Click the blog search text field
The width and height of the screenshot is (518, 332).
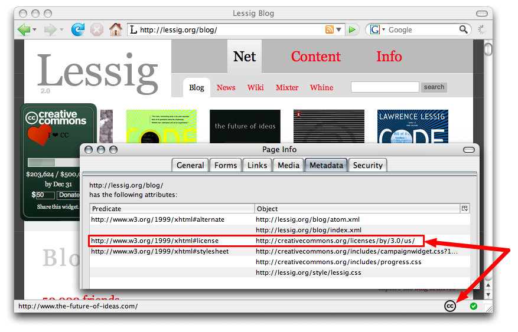coord(385,87)
